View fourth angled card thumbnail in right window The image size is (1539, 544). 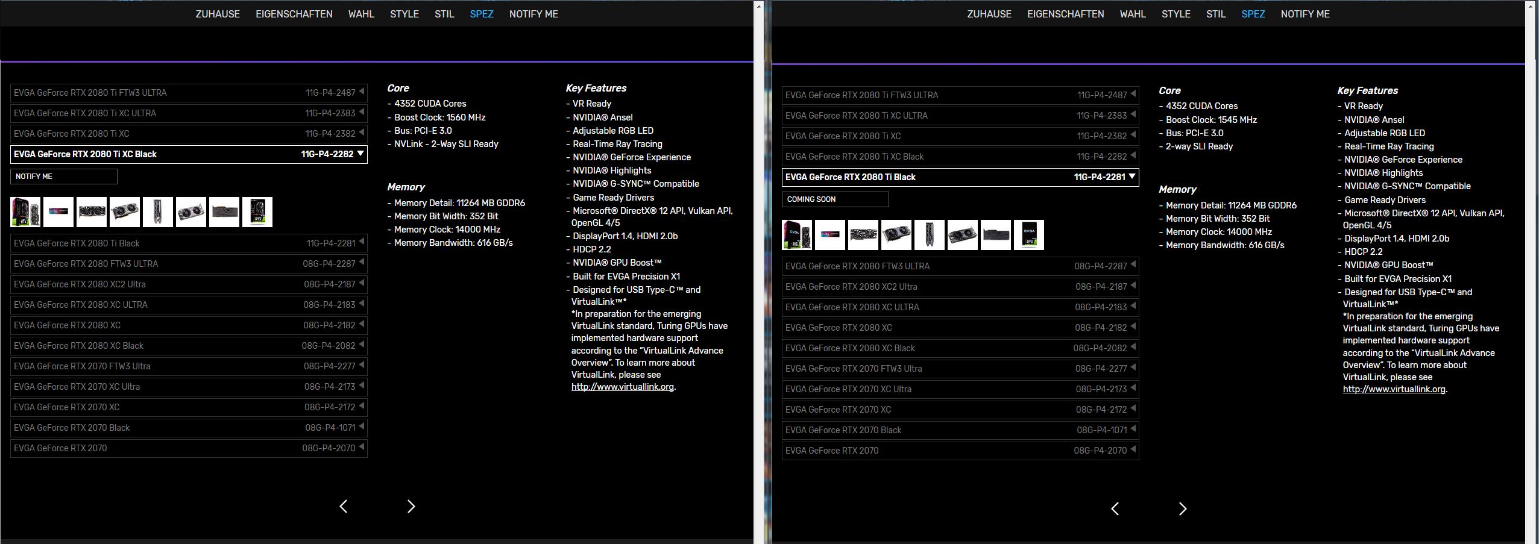point(896,235)
